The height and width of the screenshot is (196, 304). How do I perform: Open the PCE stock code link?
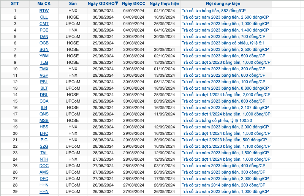(44, 30)
